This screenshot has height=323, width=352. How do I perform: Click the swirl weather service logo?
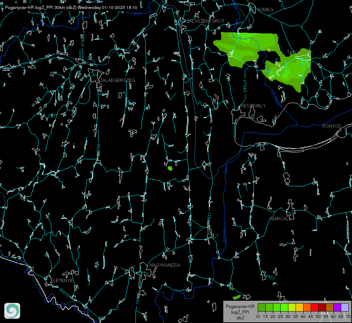click(x=12, y=311)
